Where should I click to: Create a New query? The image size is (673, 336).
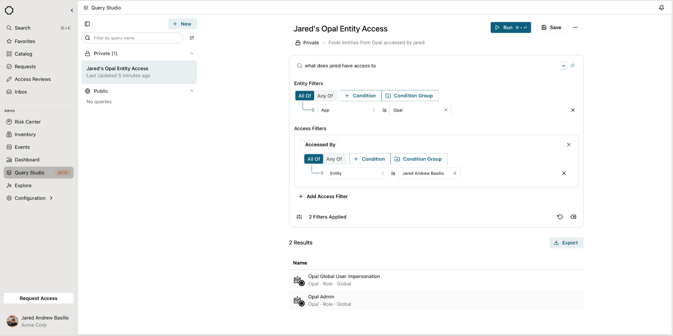point(182,24)
